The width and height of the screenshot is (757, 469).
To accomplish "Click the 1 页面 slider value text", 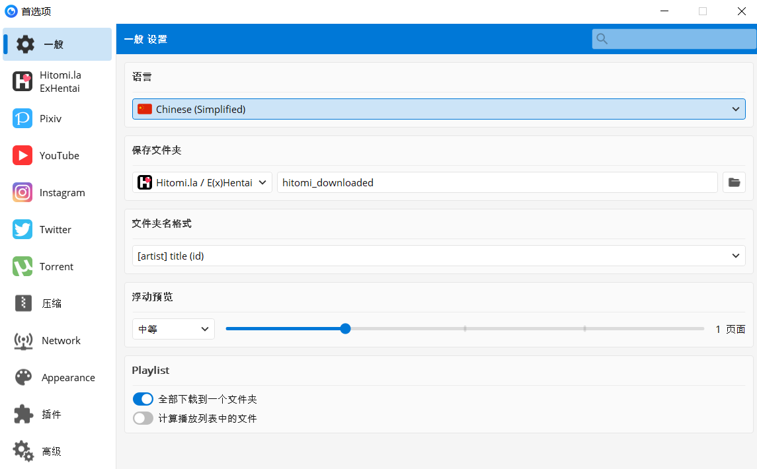I will [x=731, y=329].
